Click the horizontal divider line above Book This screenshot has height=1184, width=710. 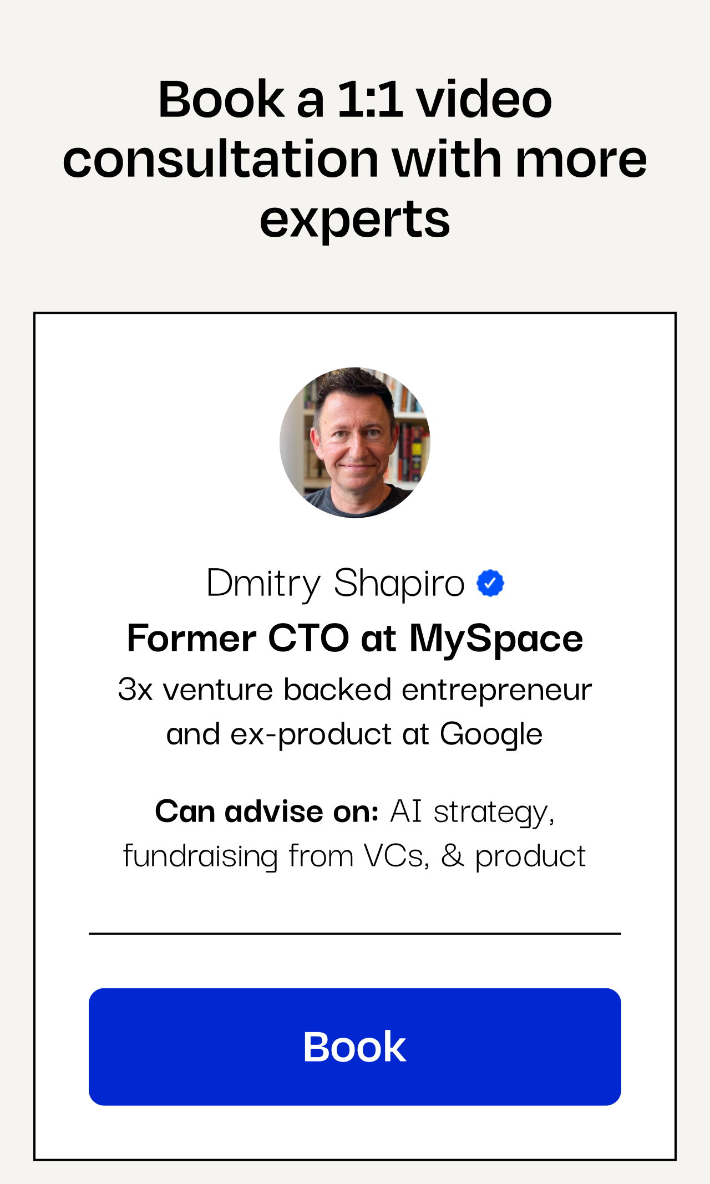pyautogui.click(x=355, y=933)
